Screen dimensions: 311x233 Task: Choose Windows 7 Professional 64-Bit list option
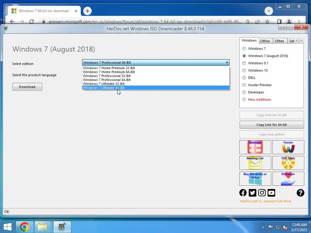156,80
